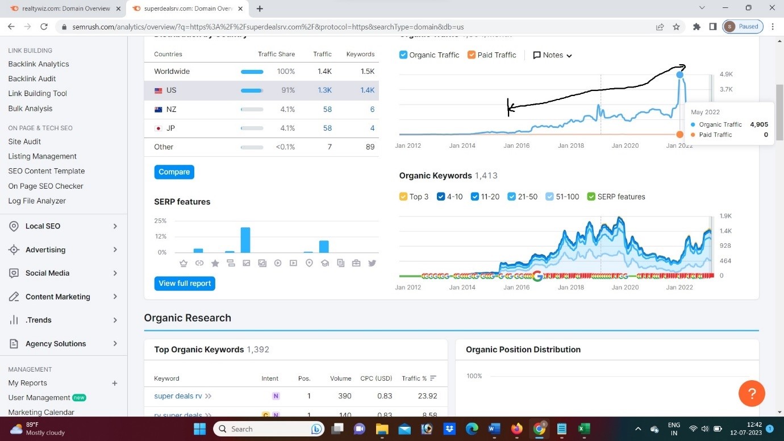Click the plus icon next to My Reports
The height and width of the screenshot is (441, 784).
[x=114, y=383]
